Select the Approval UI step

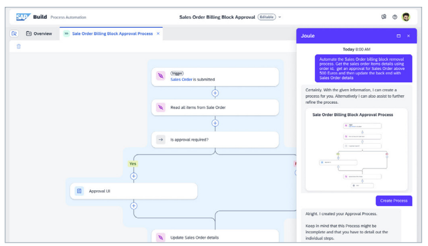134,191
